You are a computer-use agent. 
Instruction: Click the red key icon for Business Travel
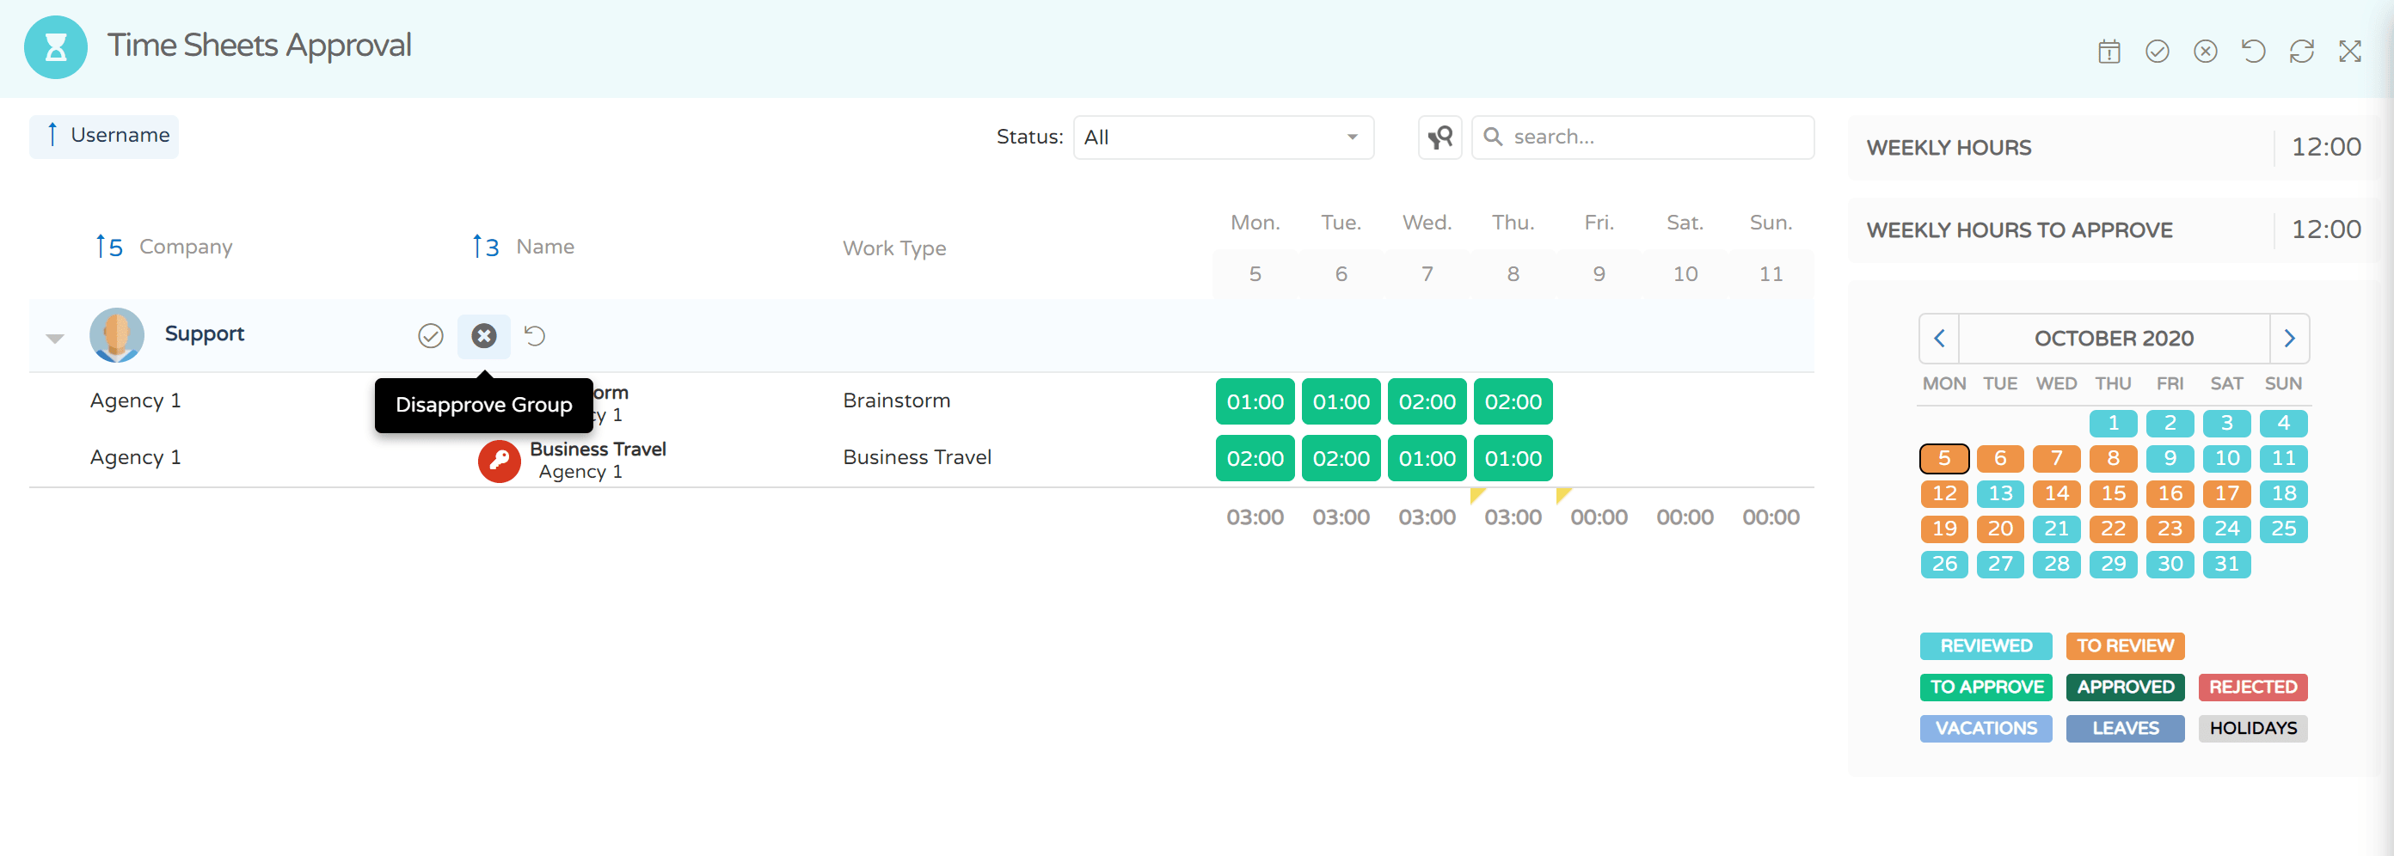[x=499, y=461]
